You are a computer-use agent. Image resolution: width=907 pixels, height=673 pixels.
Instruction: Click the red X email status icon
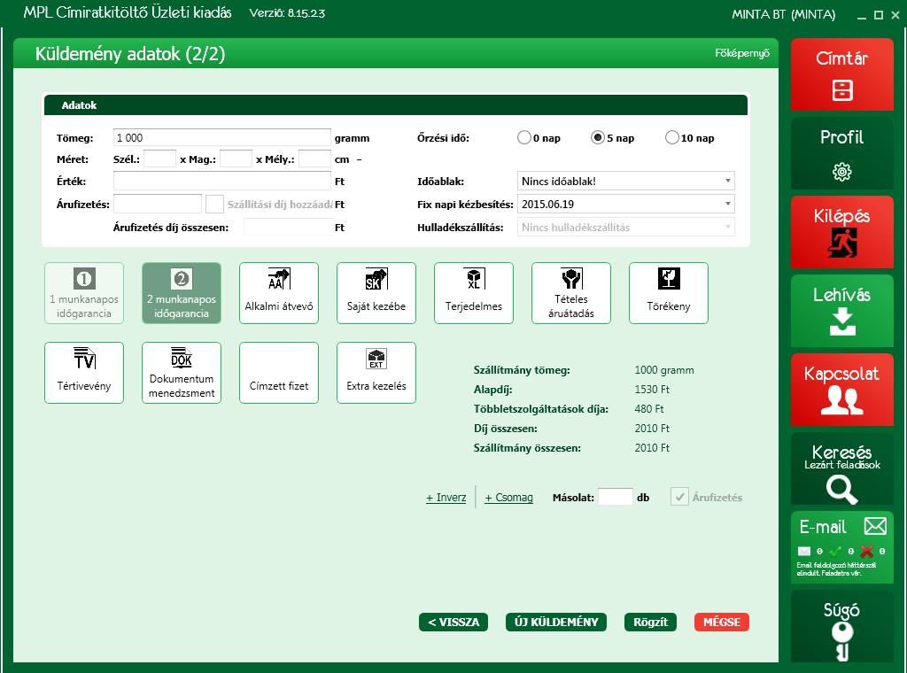click(866, 551)
